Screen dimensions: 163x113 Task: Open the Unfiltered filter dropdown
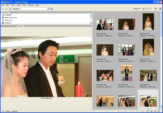[x=137, y=9]
